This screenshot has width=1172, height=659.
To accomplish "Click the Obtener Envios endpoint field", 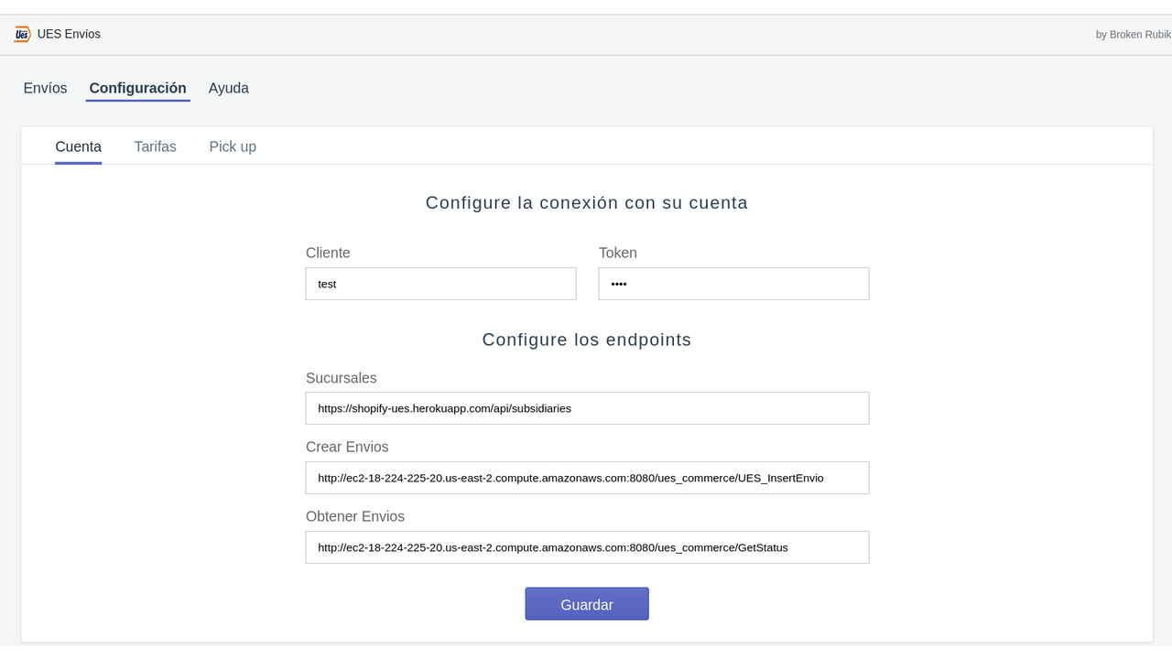I will (587, 546).
